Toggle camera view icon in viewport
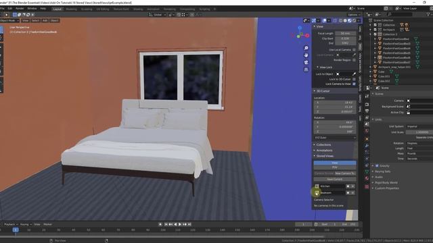 306,63
